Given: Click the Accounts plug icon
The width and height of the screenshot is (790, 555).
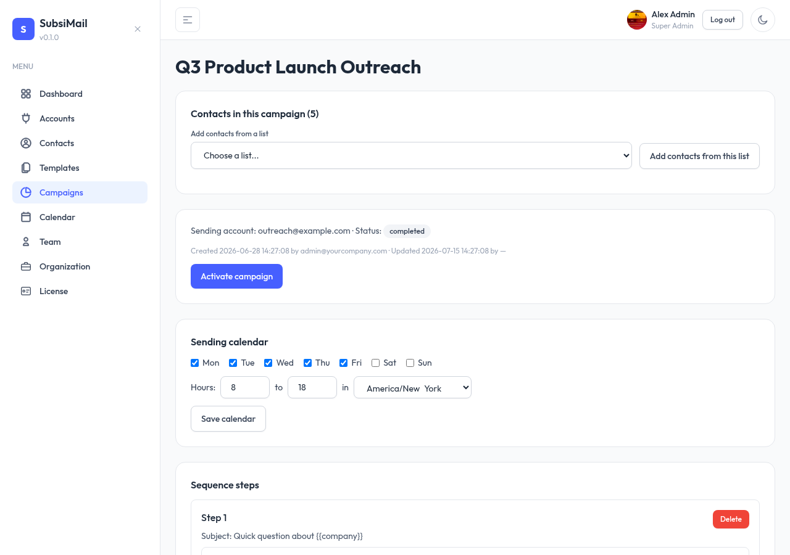Looking at the screenshot, I should 26,118.
